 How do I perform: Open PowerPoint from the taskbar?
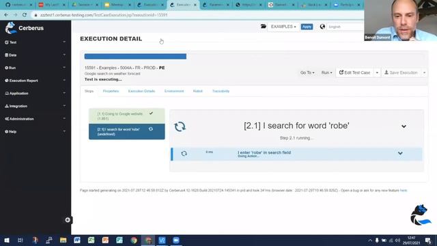tap(105, 241)
